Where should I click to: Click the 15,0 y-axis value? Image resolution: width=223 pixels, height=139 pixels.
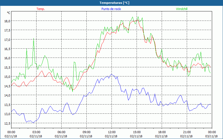click(8, 77)
